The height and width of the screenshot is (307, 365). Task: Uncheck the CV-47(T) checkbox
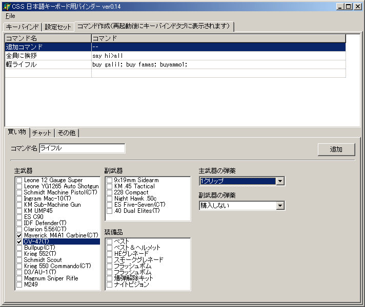click(x=19, y=242)
